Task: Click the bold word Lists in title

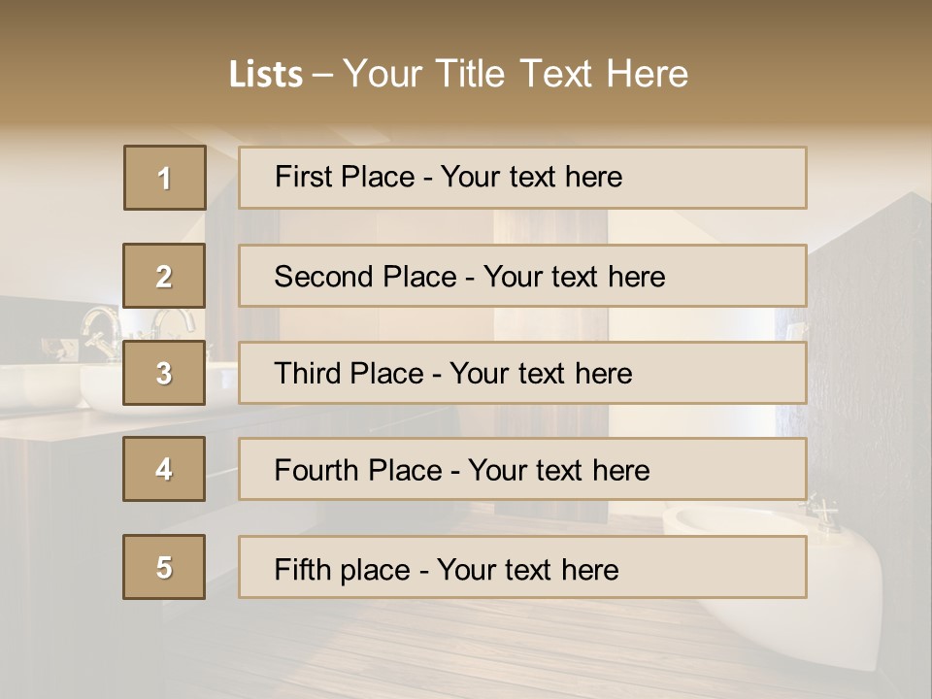Action: [x=266, y=74]
